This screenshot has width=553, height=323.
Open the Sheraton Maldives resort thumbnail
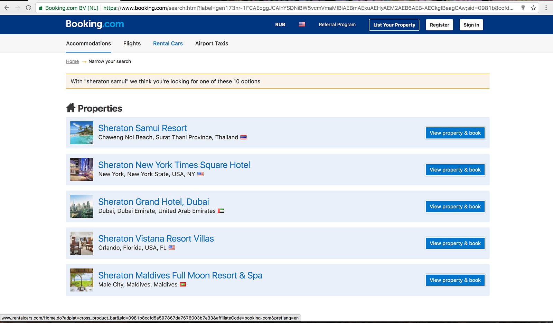pyautogui.click(x=82, y=280)
